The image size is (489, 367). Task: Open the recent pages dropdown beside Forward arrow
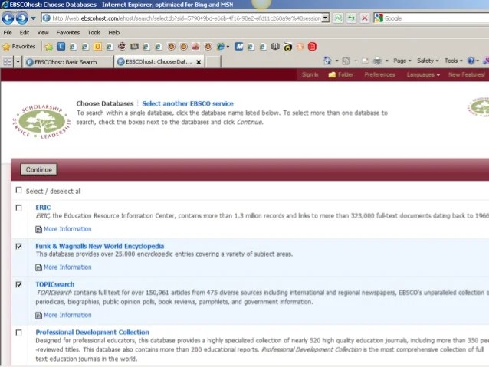pos(34,18)
